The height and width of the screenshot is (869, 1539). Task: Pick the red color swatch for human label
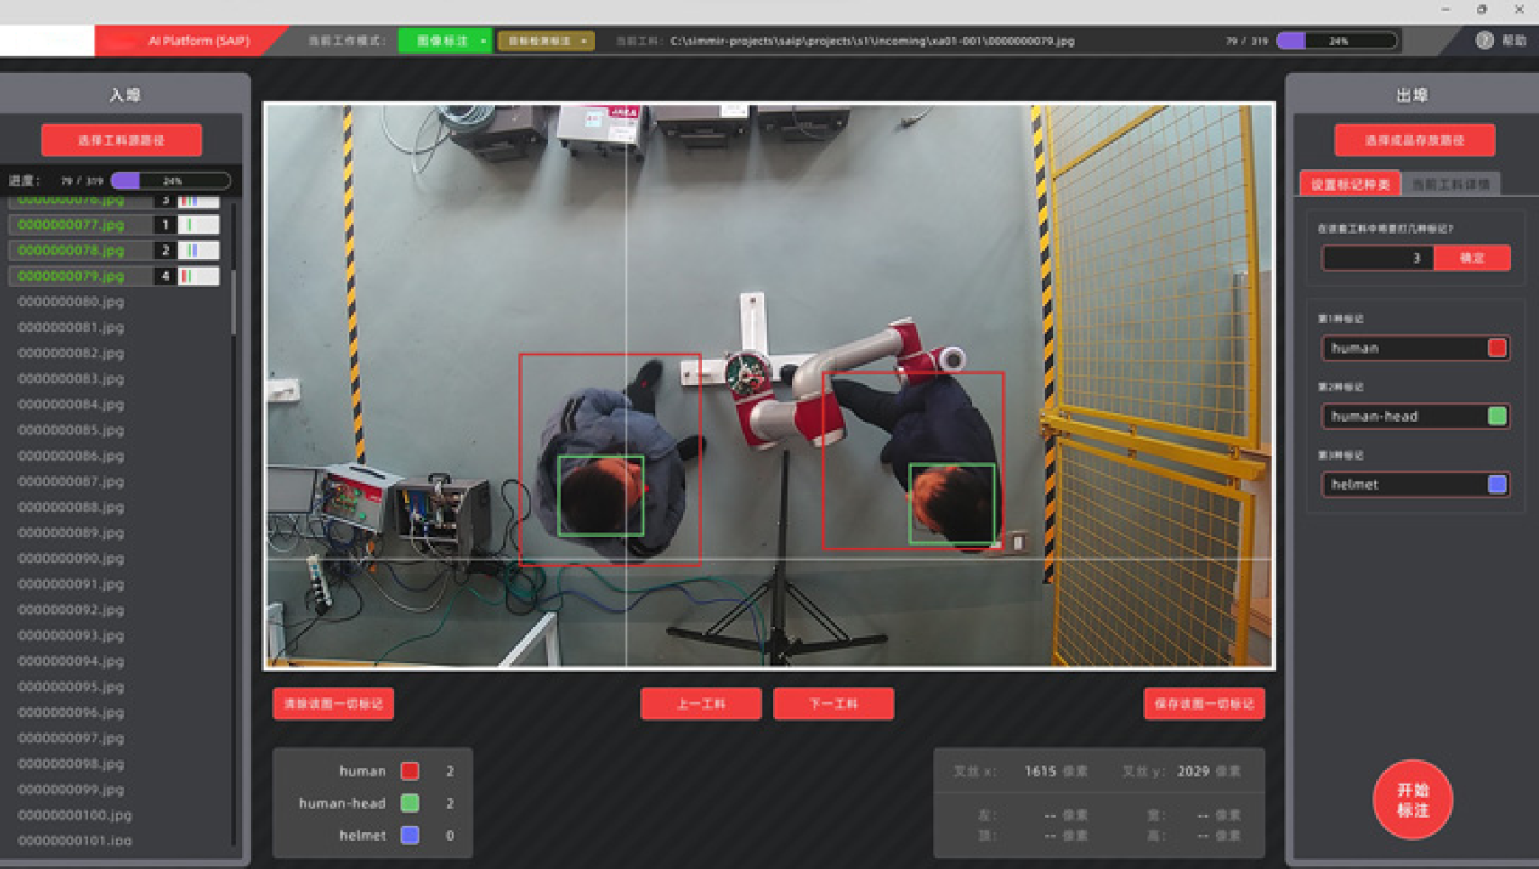point(1497,348)
